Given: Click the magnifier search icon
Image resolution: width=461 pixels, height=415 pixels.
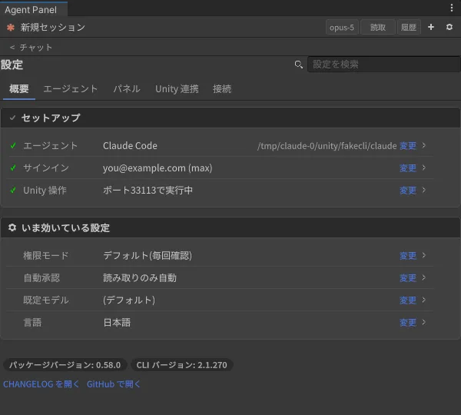Looking at the screenshot, I should tap(298, 65).
